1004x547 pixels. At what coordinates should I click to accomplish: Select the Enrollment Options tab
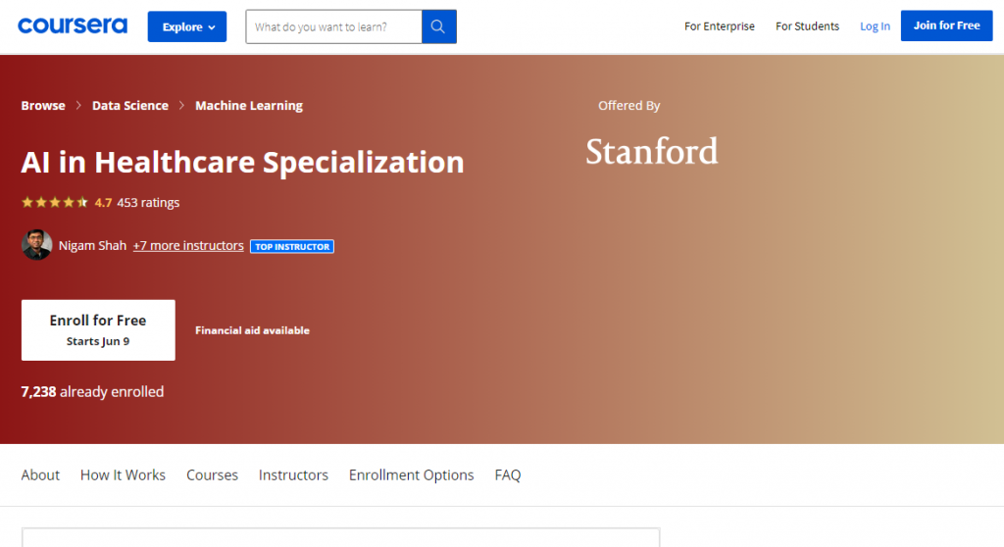411,474
